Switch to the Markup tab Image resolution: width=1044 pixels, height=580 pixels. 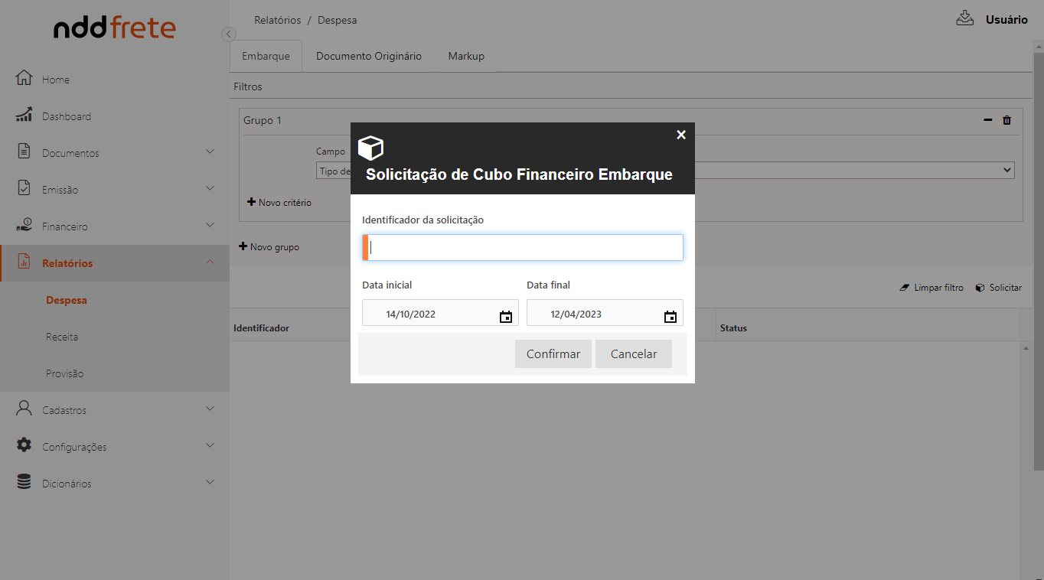click(x=465, y=57)
